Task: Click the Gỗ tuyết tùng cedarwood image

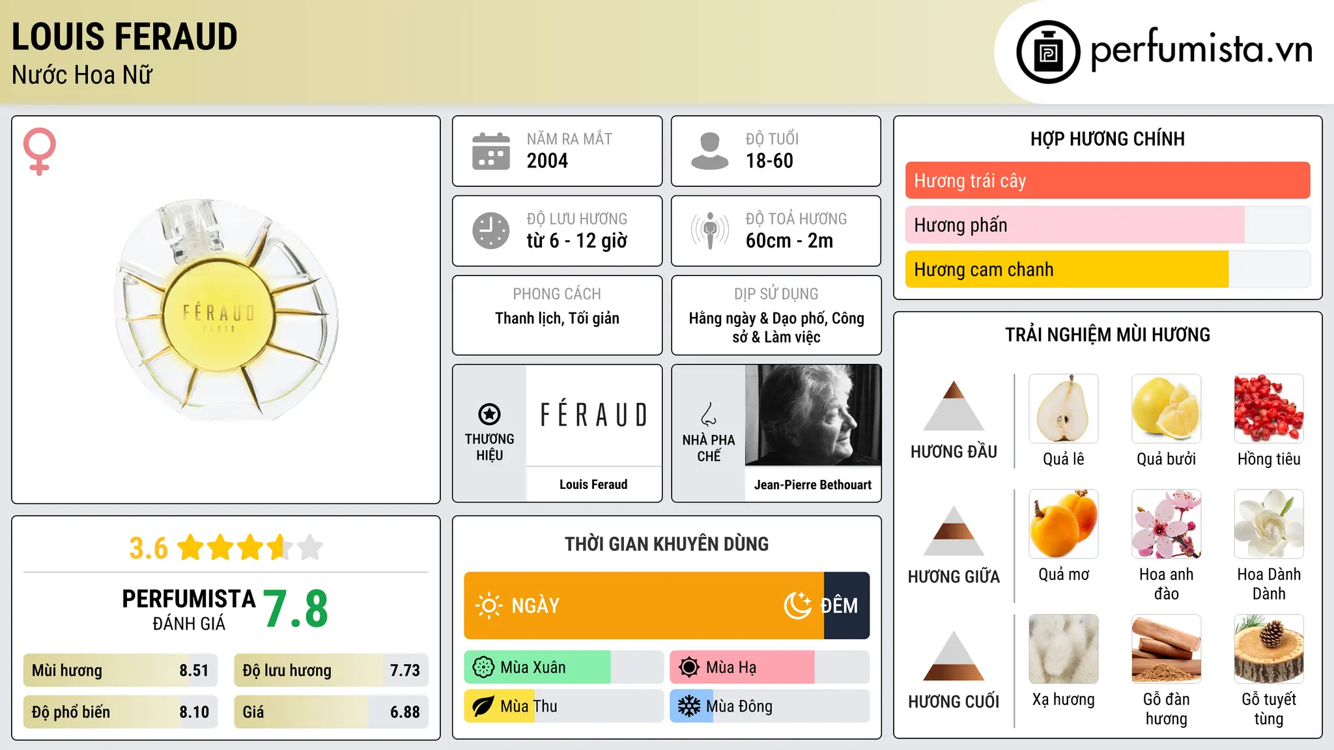Action: coord(1269,649)
